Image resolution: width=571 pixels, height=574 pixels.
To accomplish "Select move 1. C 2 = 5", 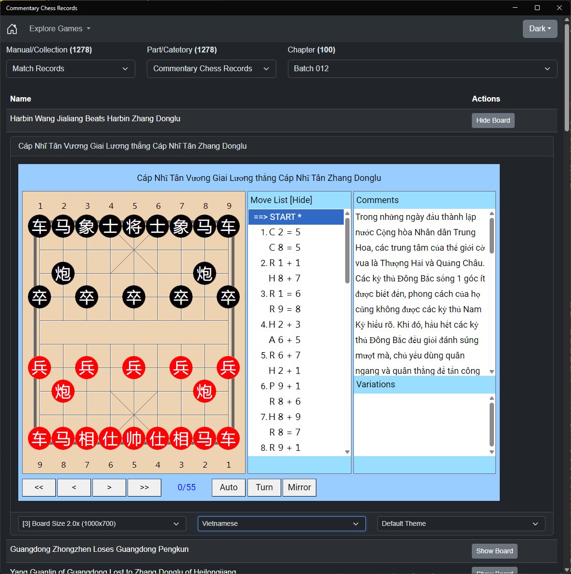I will click(296, 232).
